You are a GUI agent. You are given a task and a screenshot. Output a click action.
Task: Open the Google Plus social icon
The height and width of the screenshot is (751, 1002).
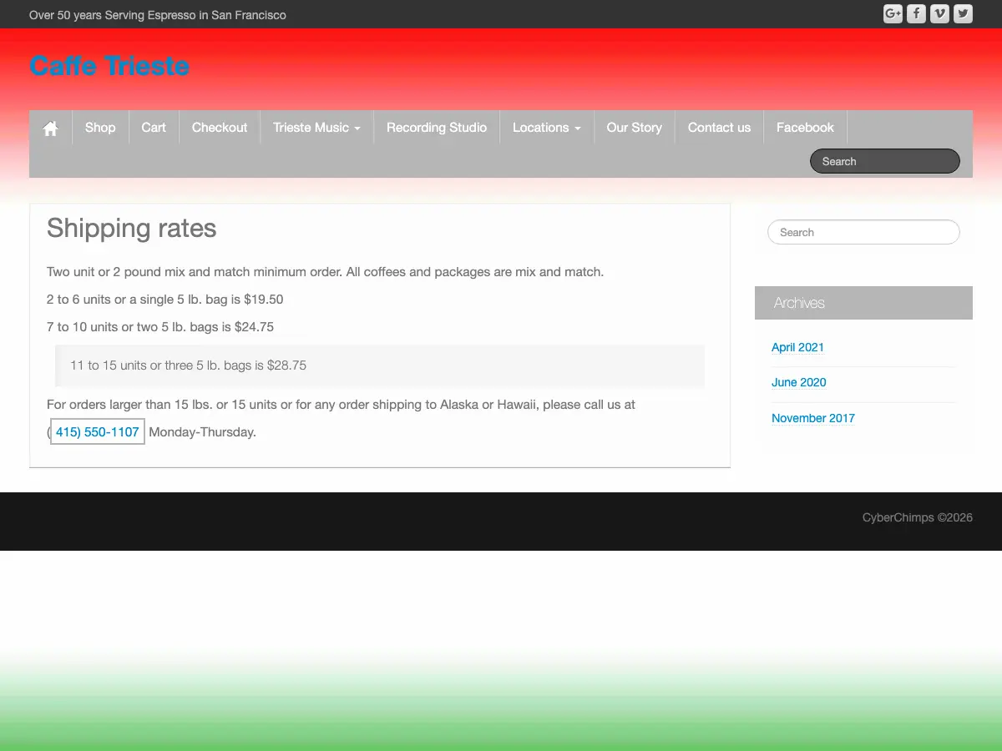pyautogui.click(x=893, y=13)
